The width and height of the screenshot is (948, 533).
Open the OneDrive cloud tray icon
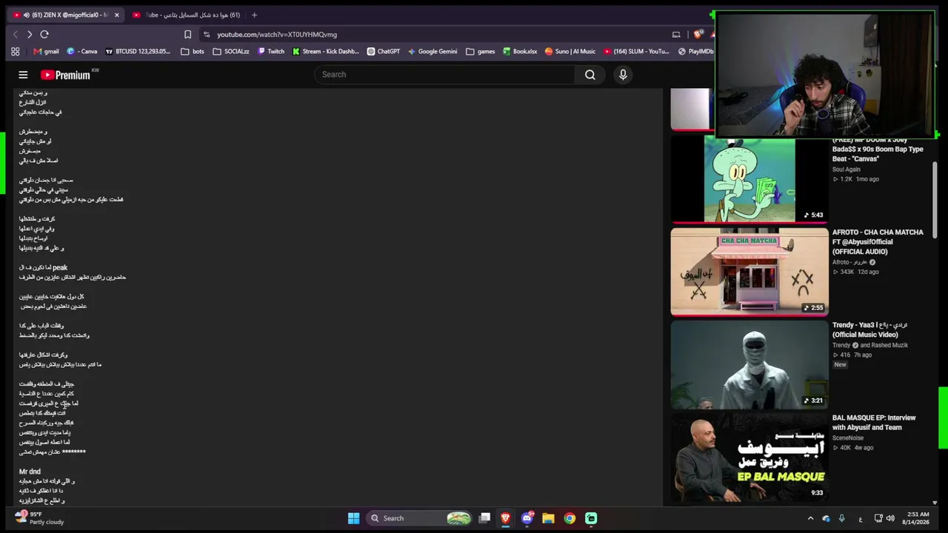tap(826, 518)
